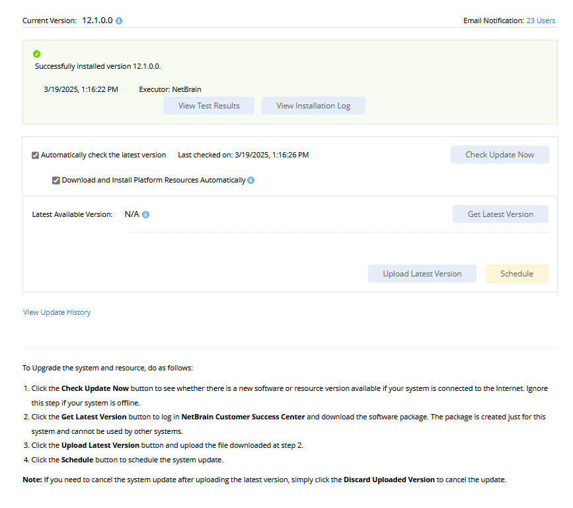This screenshot has width=573, height=508.
Task: Click the Get Latest Version button
Action: [500, 214]
